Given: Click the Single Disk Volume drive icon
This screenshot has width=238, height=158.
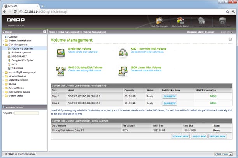Looking at the screenshot, I should [x=61, y=53].
